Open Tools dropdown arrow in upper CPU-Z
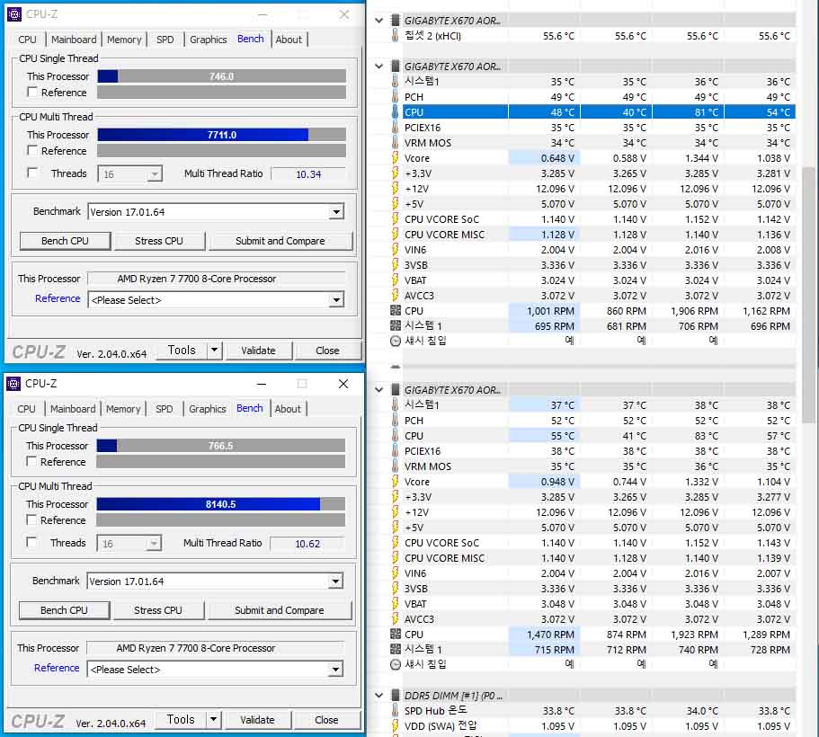This screenshot has height=737, width=819. pyautogui.click(x=214, y=350)
